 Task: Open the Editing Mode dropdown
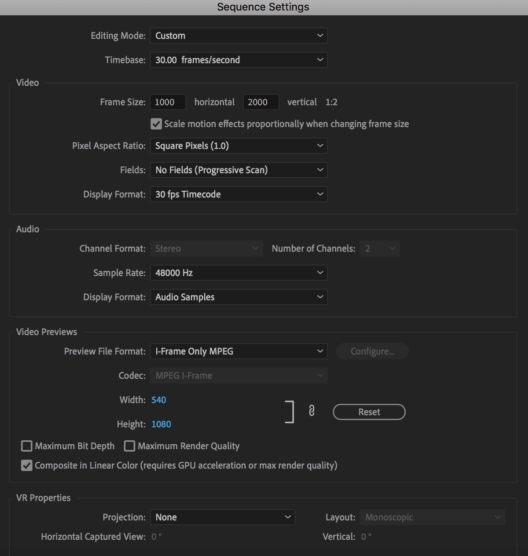point(238,36)
